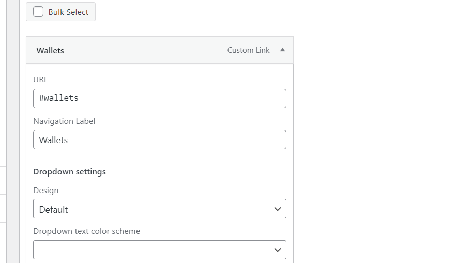Click the Bulk Select label text

68,12
